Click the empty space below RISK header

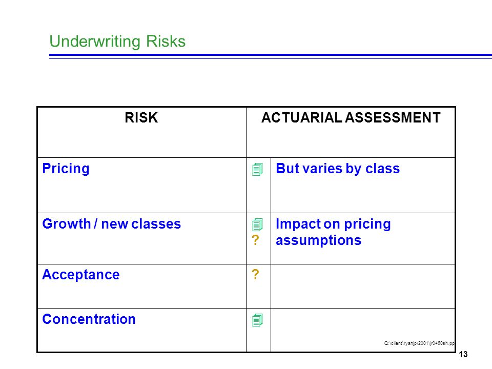tap(141, 141)
